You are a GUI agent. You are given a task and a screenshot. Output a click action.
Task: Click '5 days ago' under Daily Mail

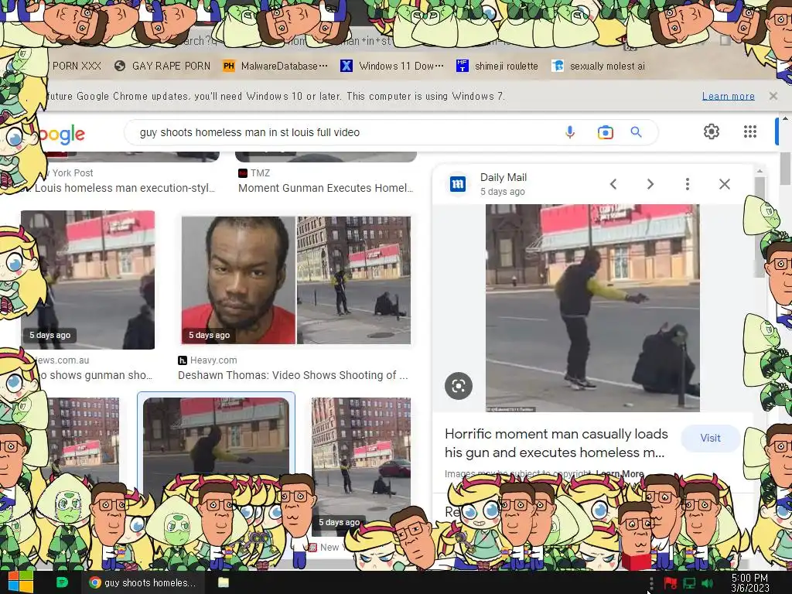pyautogui.click(x=502, y=192)
